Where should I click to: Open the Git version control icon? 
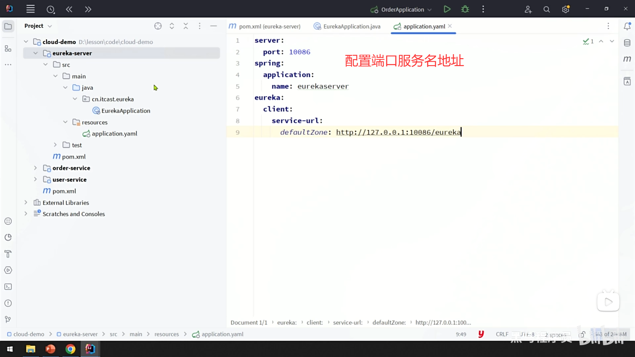click(8, 319)
